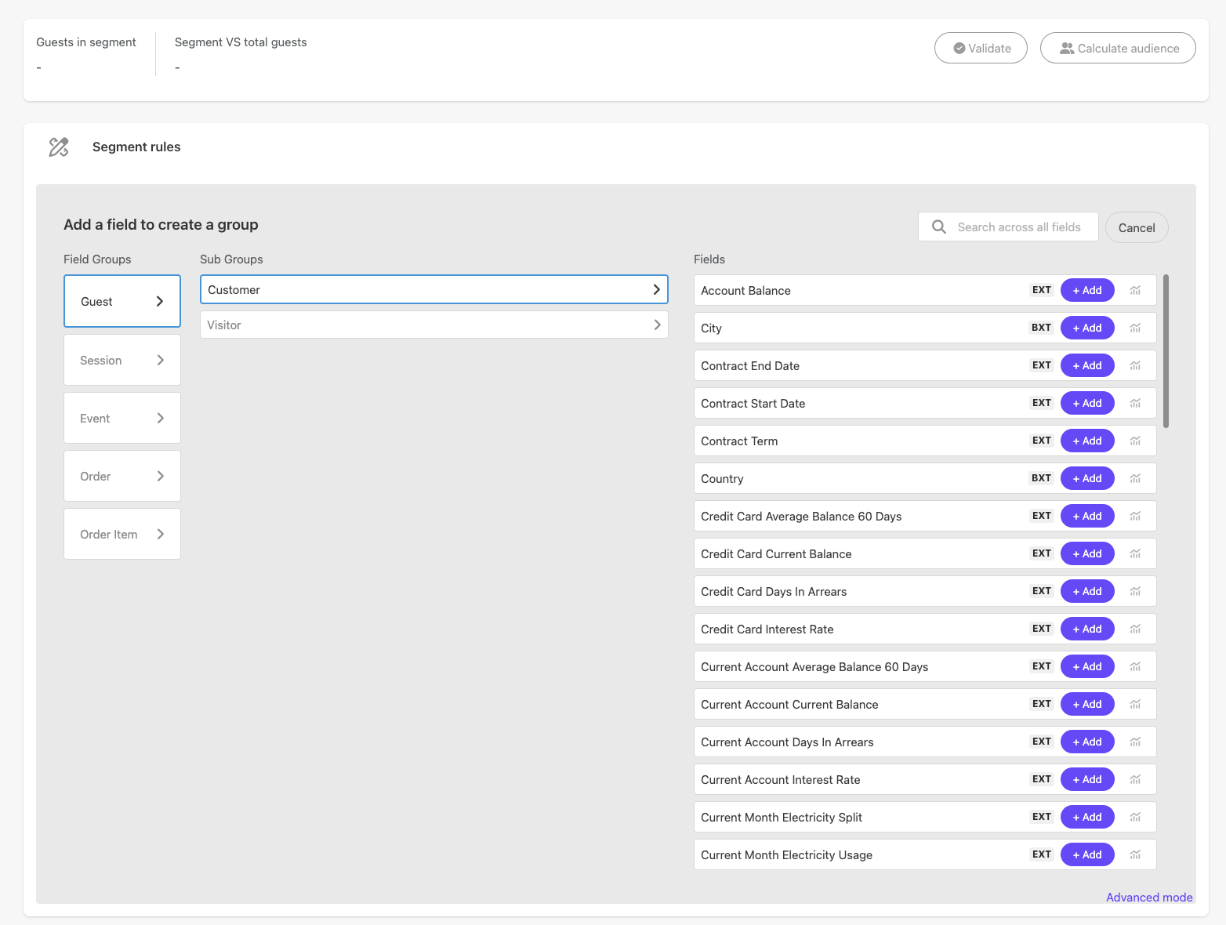Click the chart icon for Credit Card Interest Rate
Viewport: 1226px width, 925px height.
click(x=1135, y=629)
